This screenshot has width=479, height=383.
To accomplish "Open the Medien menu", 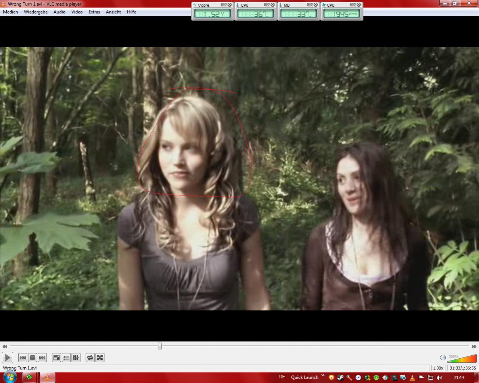I will click(10, 12).
